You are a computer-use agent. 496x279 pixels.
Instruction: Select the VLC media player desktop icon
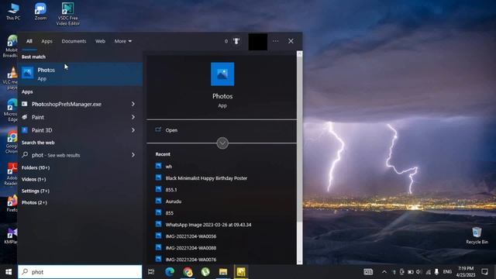10,78
